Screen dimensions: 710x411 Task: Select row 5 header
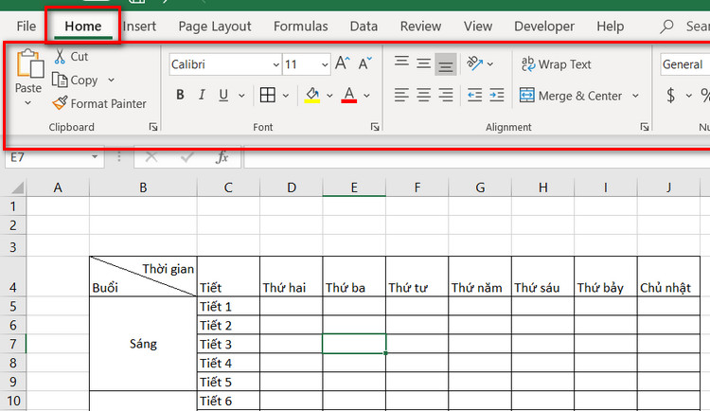[13, 306]
